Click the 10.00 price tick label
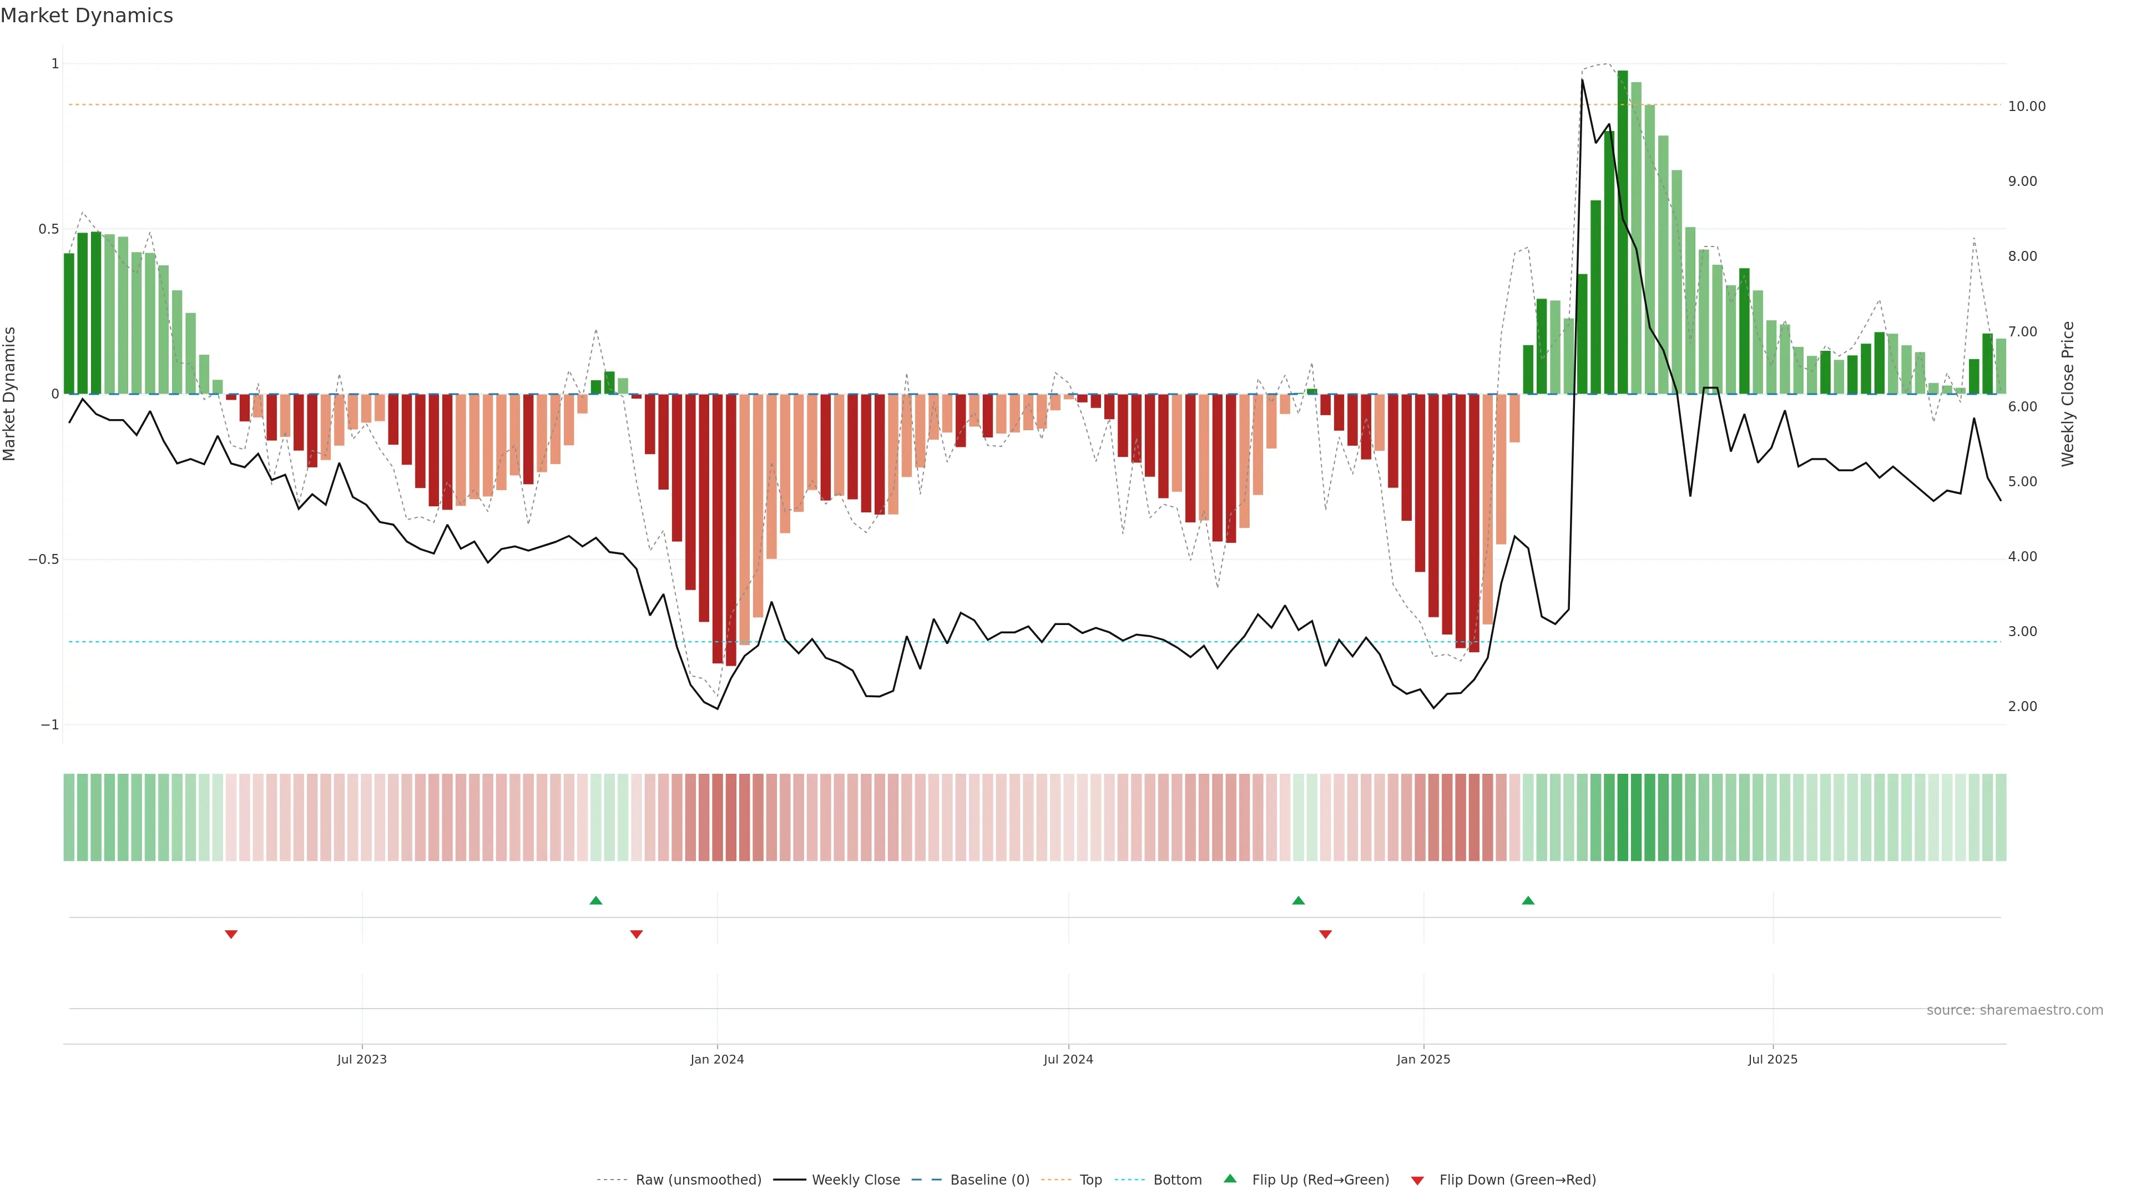 pyautogui.click(x=2026, y=107)
